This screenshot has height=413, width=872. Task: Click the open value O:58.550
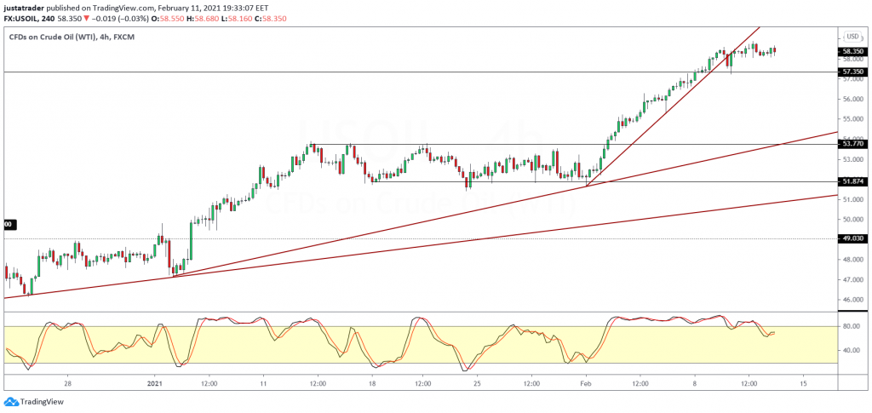pos(167,19)
